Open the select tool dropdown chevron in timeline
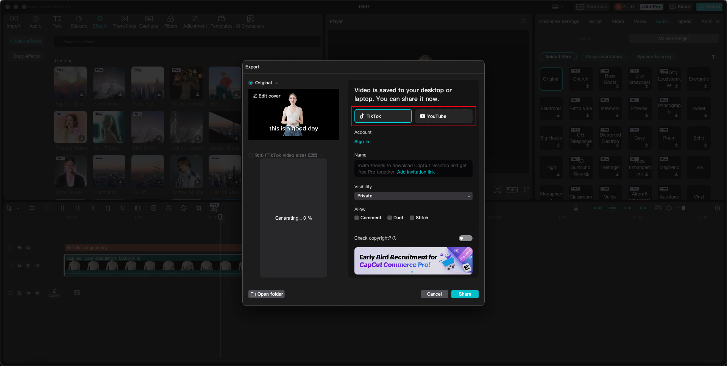The width and height of the screenshot is (727, 366). click(x=18, y=208)
